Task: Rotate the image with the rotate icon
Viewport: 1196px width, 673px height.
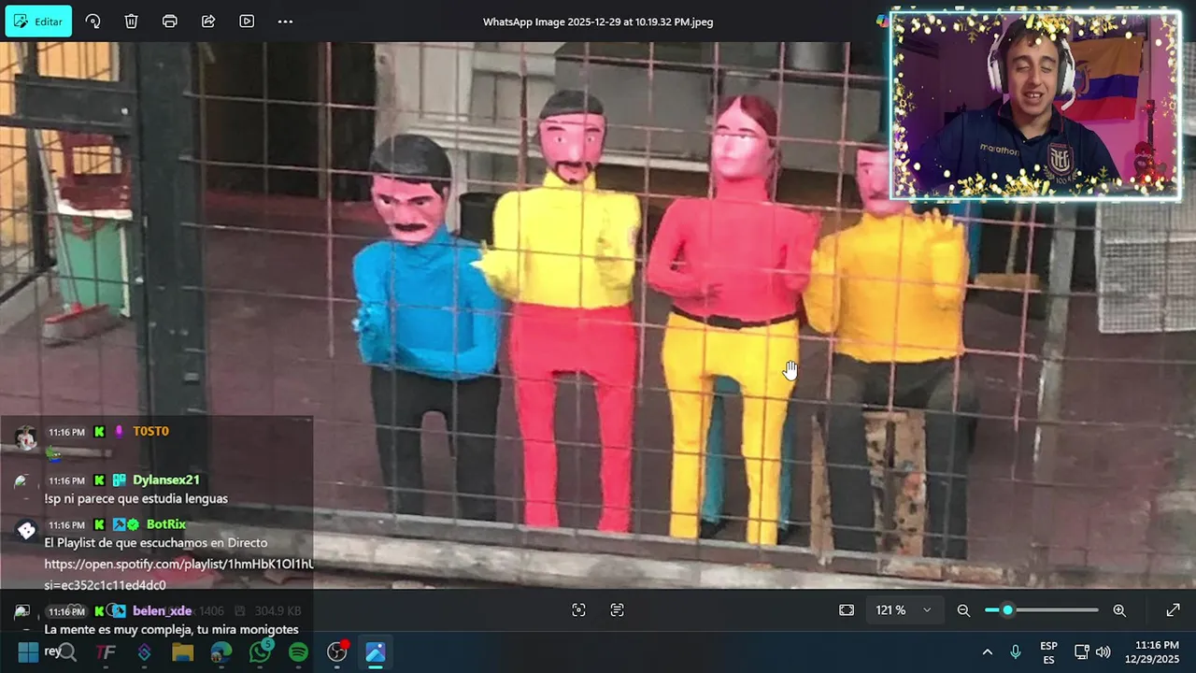Action: pos(93,21)
